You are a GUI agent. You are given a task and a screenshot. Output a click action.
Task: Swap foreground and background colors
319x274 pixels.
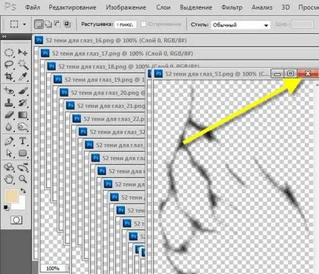(x=23, y=190)
